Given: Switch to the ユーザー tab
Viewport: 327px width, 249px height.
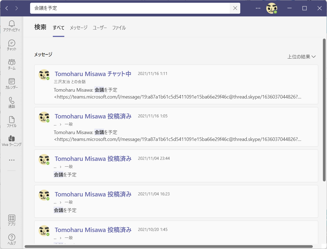Looking at the screenshot, I should [100, 28].
